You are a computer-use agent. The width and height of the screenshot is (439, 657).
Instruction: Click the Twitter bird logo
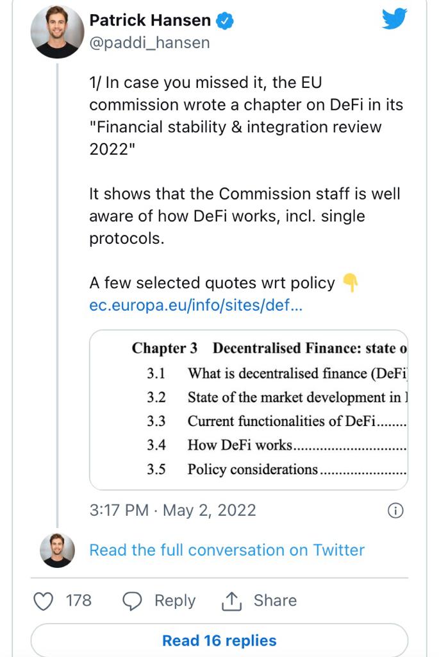point(394,20)
